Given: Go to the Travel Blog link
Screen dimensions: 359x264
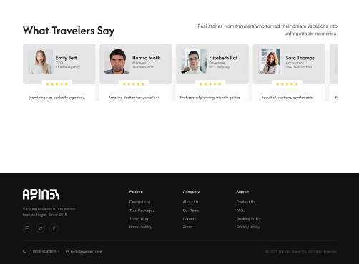Looking at the screenshot, I should (x=139, y=219).
